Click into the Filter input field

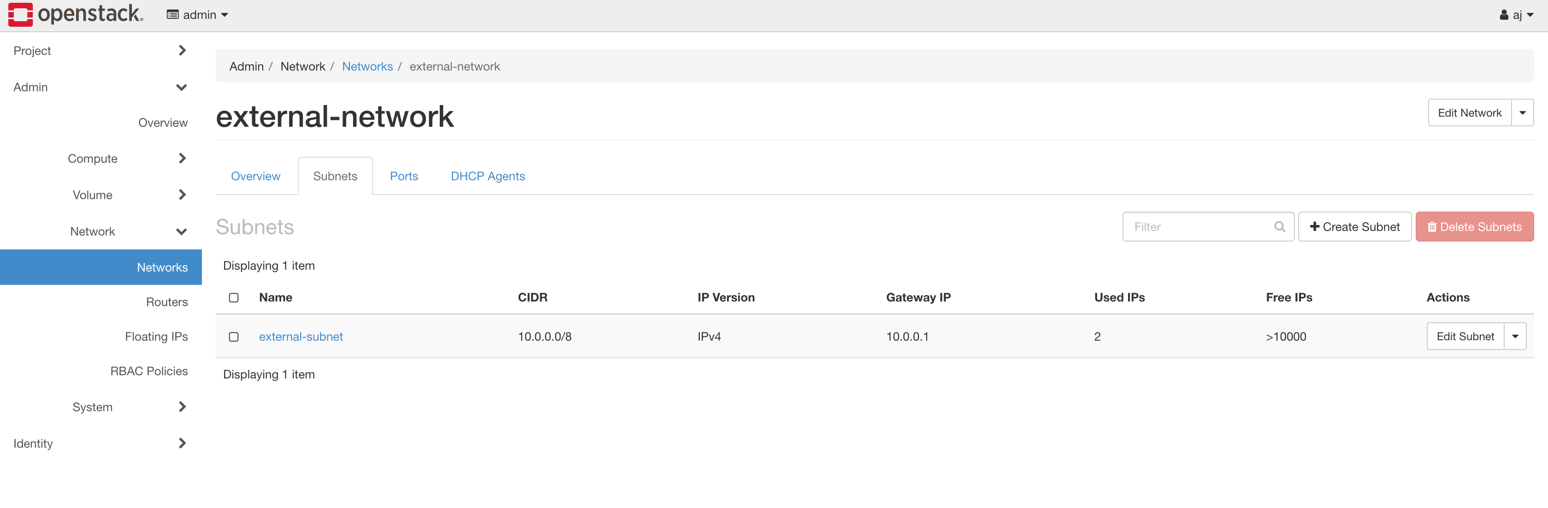pos(1199,227)
